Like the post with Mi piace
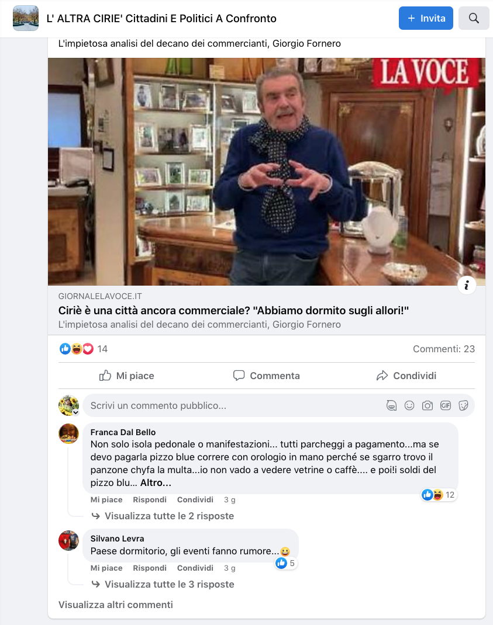The height and width of the screenshot is (625, 493). (126, 376)
